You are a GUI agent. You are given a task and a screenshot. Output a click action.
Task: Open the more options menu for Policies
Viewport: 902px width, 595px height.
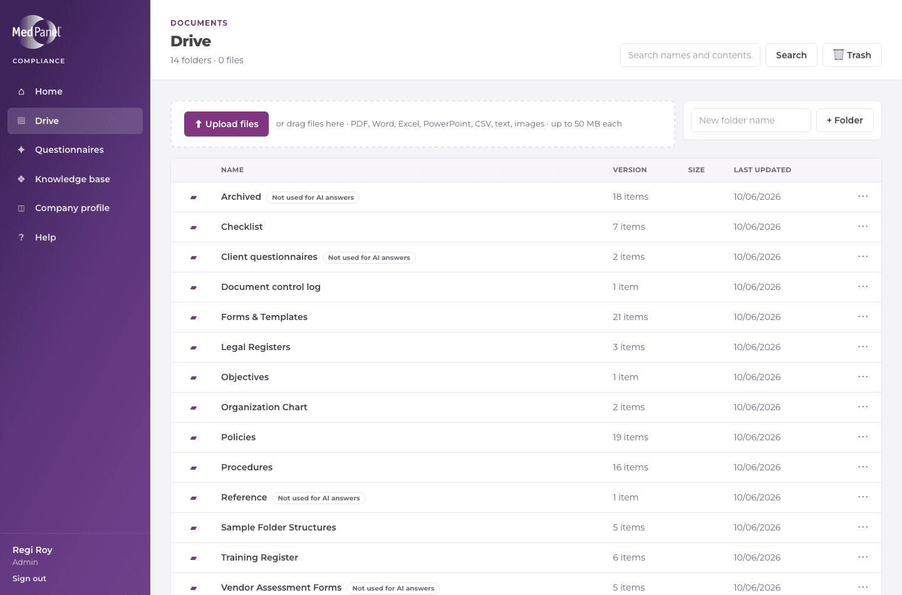pyautogui.click(x=863, y=437)
